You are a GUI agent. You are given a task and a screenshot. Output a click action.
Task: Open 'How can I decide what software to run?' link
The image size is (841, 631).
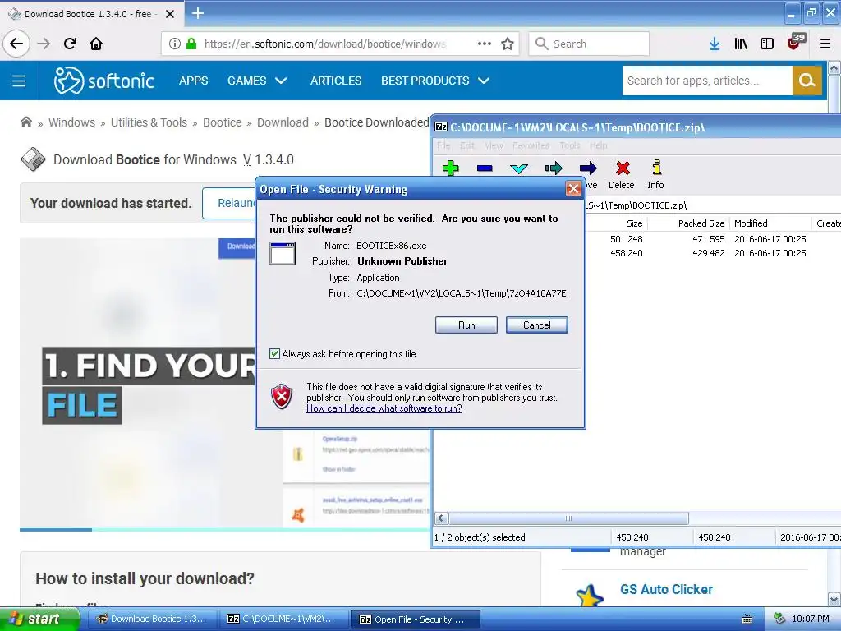(x=384, y=408)
